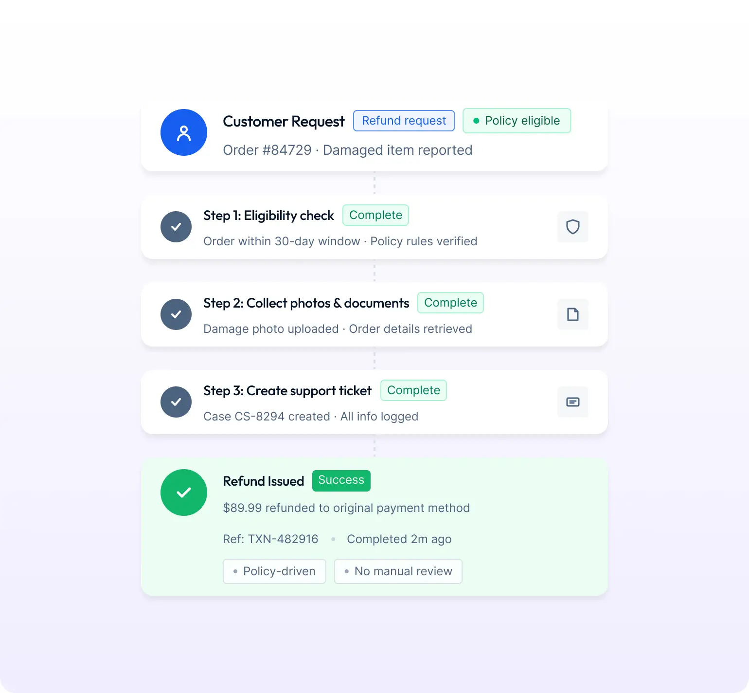Click the Case CS-8294 created text
This screenshot has height=693, width=749.
[x=267, y=417]
